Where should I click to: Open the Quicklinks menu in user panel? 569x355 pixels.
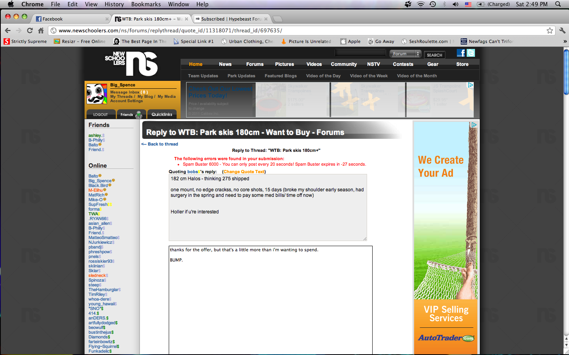pyautogui.click(x=162, y=114)
